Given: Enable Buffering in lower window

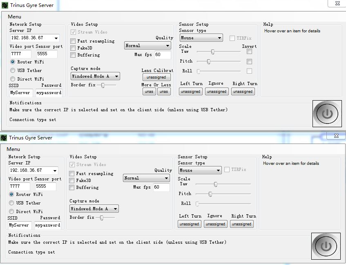Looking at the screenshot, I should click(72, 187).
